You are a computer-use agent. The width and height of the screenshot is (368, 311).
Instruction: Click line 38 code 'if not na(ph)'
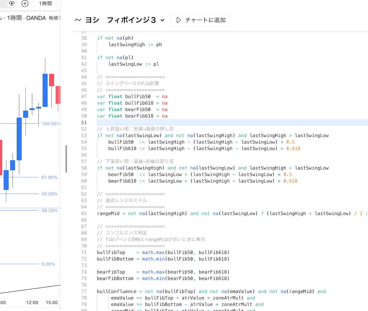pos(115,38)
